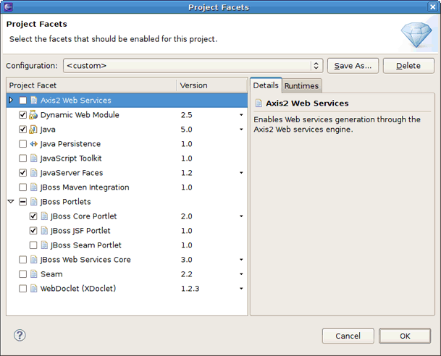This screenshot has width=441, height=356.
Task: Click the JBoss Portlets folder icon
Action: [x=33, y=202]
